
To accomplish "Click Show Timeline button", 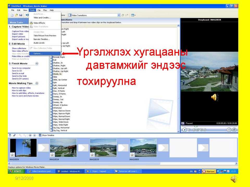I will pos(46,135).
